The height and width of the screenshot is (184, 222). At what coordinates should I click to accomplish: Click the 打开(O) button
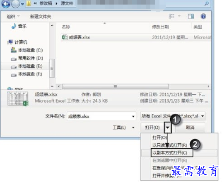152,128
